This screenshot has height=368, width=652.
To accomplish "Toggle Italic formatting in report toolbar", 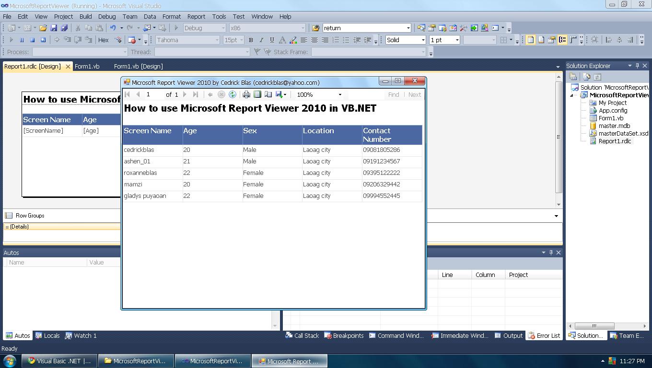I will pyautogui.click(x=261, y=40).
